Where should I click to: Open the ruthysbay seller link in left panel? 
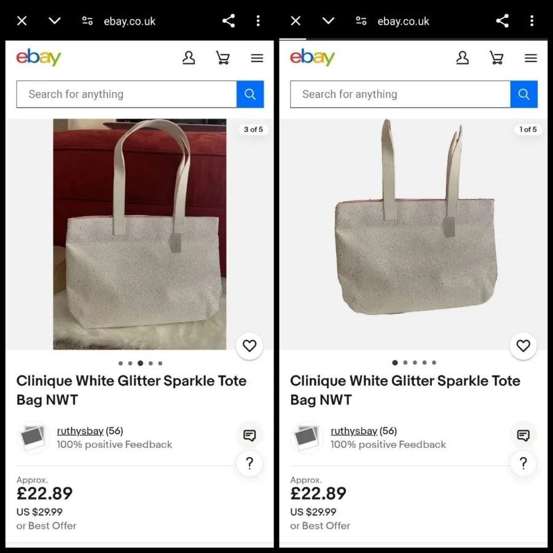point(80,431)
